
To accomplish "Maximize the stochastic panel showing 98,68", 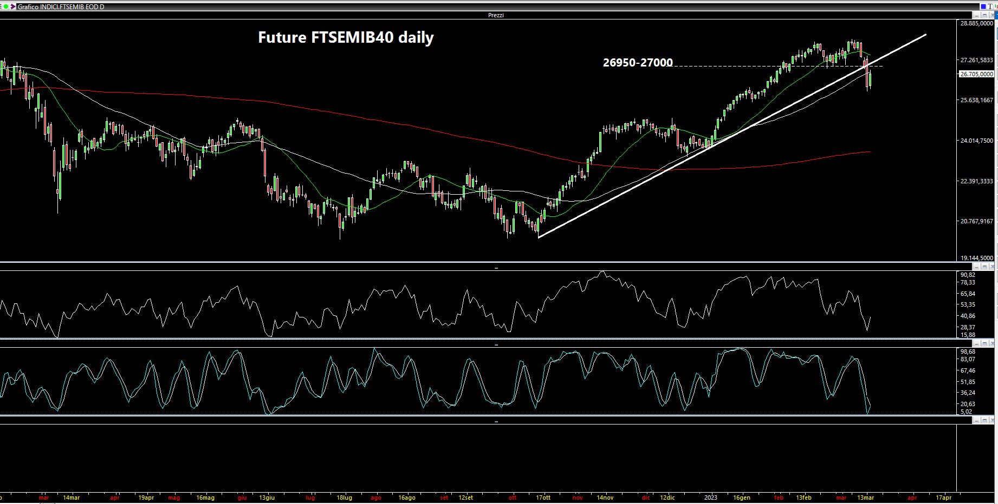I will coord(984,344).
